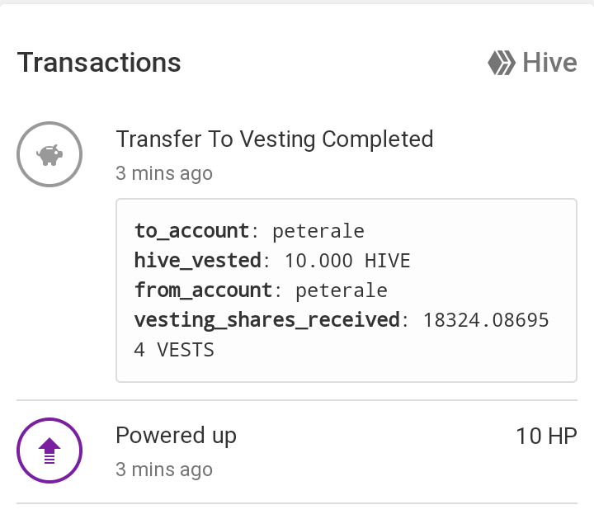This screenshot has width=594, height=519.
Task: Click the hive_vested 10.000 HIVE value
Action: point(347,261)
